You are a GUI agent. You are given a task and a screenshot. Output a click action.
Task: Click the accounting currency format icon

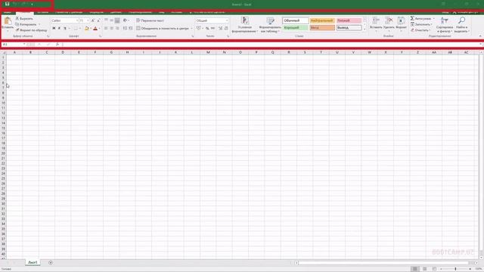coord(198,28)
